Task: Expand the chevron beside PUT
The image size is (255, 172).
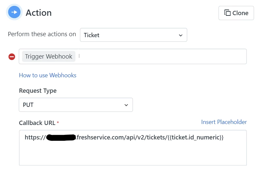Action: pos(126,105)
